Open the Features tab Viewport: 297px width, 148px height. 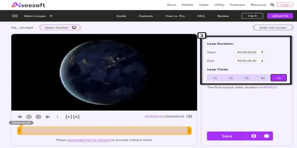146,16
